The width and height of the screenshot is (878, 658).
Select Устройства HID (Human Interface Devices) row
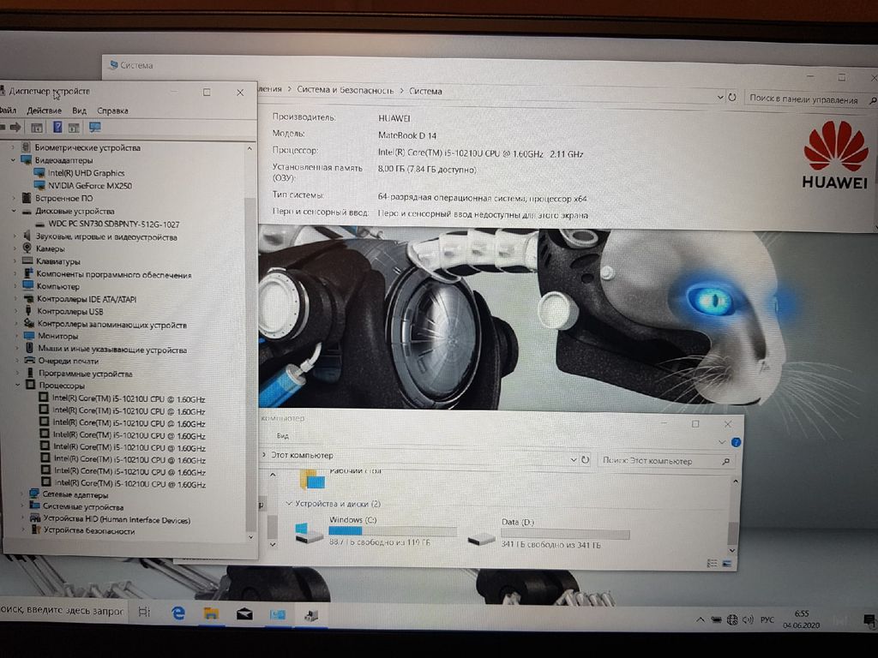[117, 519]
